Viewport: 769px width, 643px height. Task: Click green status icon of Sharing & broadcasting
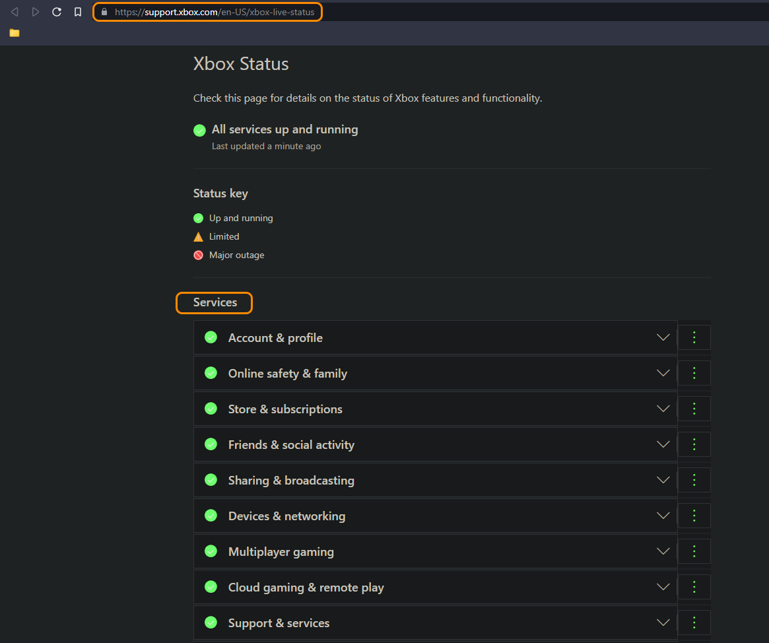211,480
